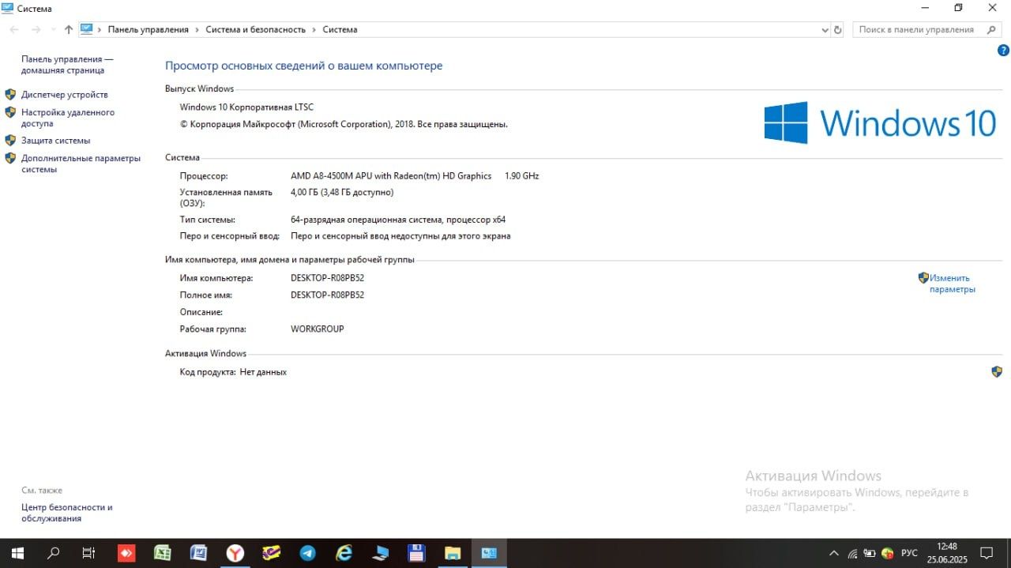
Task: Open Центр безопасности и обслуживания link
Action: tap(67, 513)
